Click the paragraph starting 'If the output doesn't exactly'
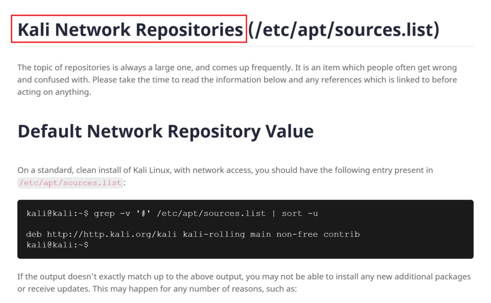 (x=244, y=283)
